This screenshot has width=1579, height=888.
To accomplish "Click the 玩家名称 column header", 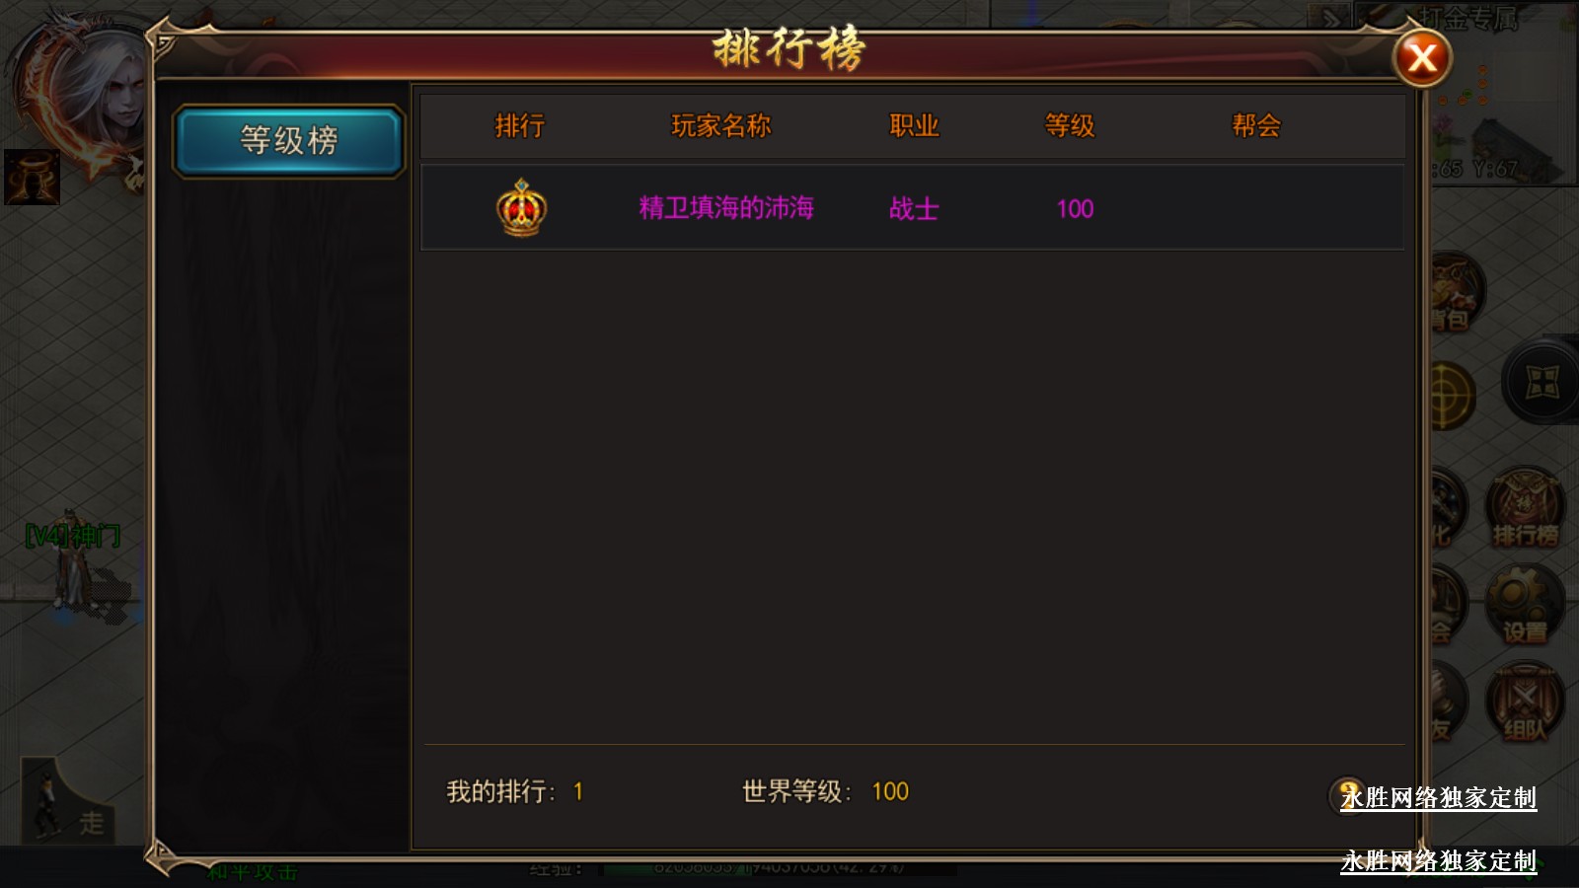I will [x=720, y=125].
